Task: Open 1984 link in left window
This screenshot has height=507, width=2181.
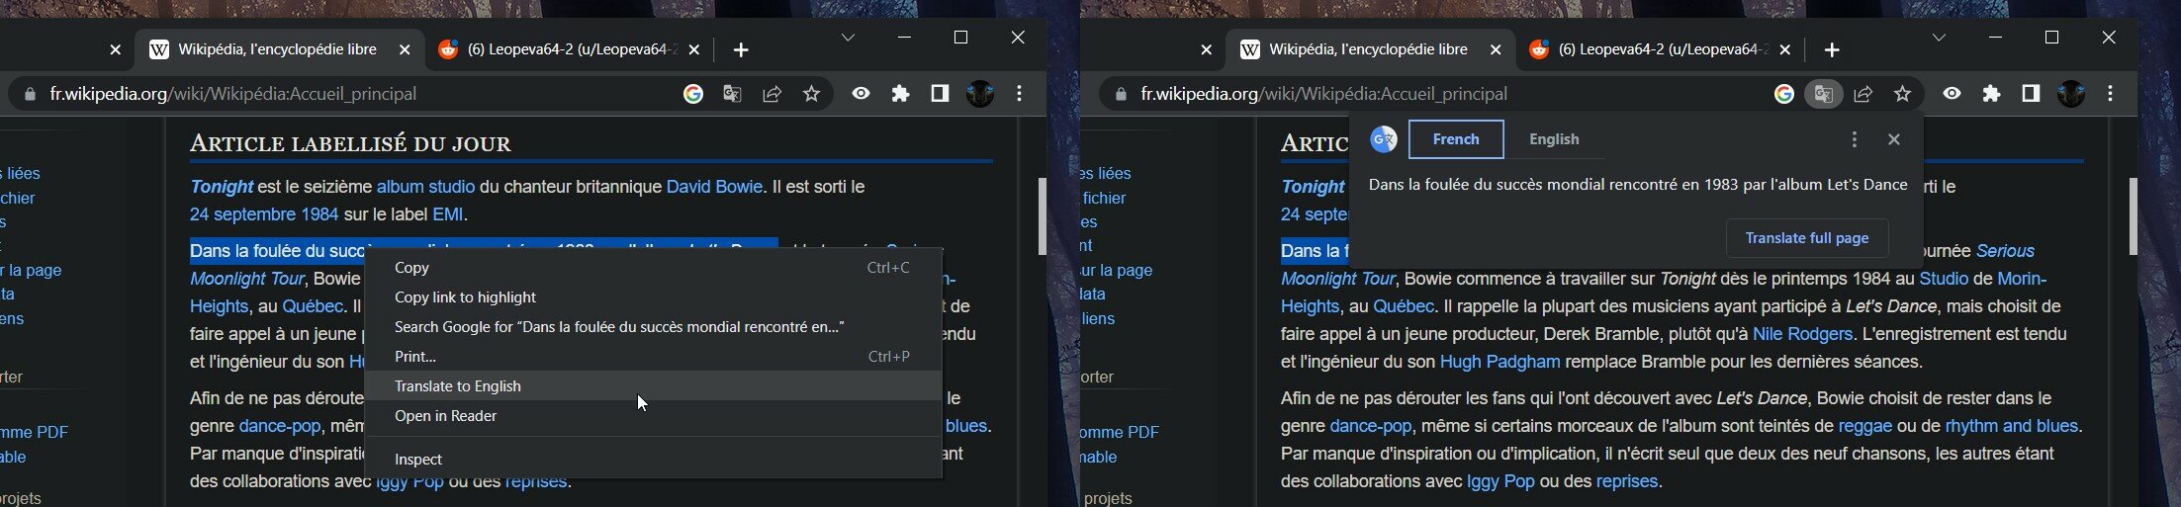Action: tap(318, 214)
